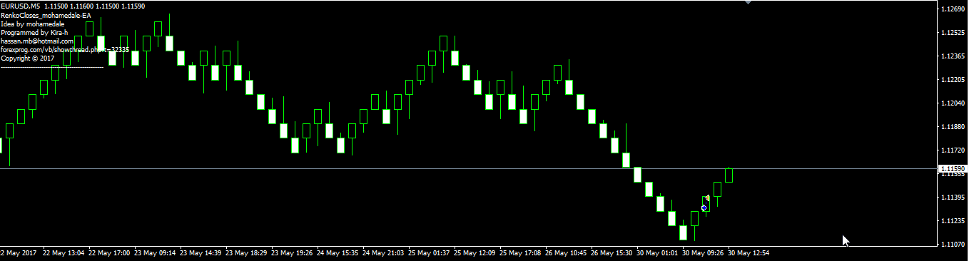Click the 1.12690 price scale label

click(x=953, y=9)
